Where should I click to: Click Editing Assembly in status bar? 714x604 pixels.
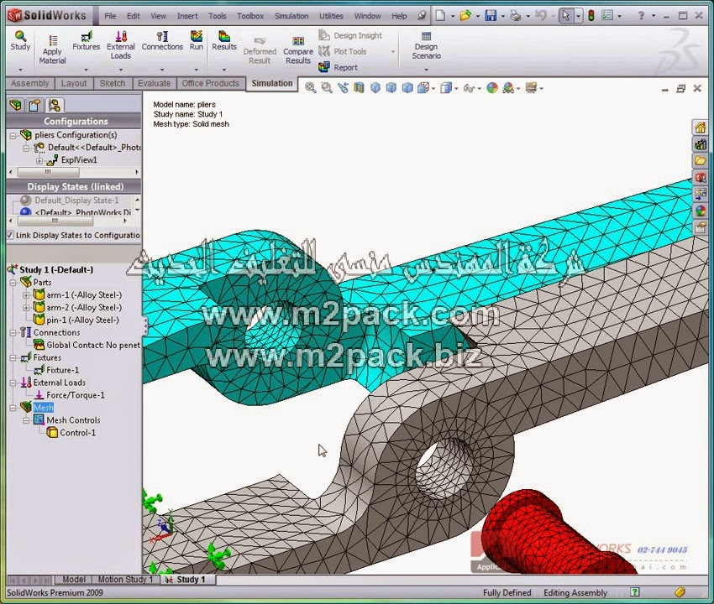(575, 592)
